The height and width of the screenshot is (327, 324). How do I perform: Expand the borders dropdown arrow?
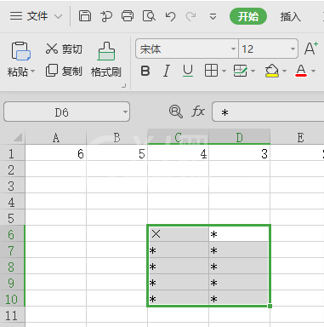[224, 71]
